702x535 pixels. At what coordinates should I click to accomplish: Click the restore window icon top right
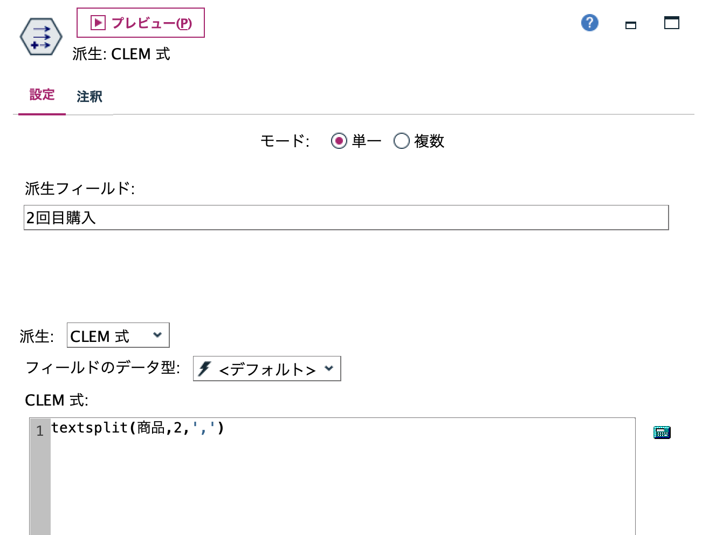(671, 23)
